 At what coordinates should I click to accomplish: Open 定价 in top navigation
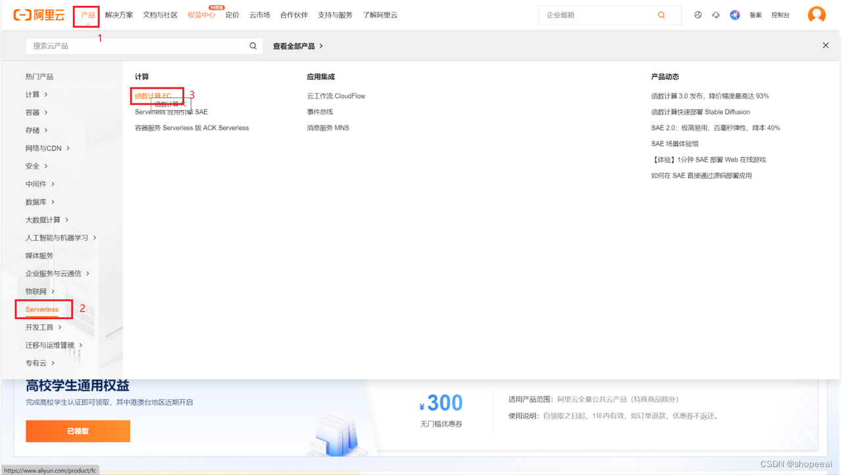click(x=232, y=14)
